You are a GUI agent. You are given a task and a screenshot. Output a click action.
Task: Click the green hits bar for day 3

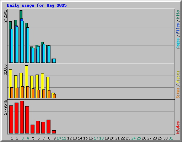21,14
